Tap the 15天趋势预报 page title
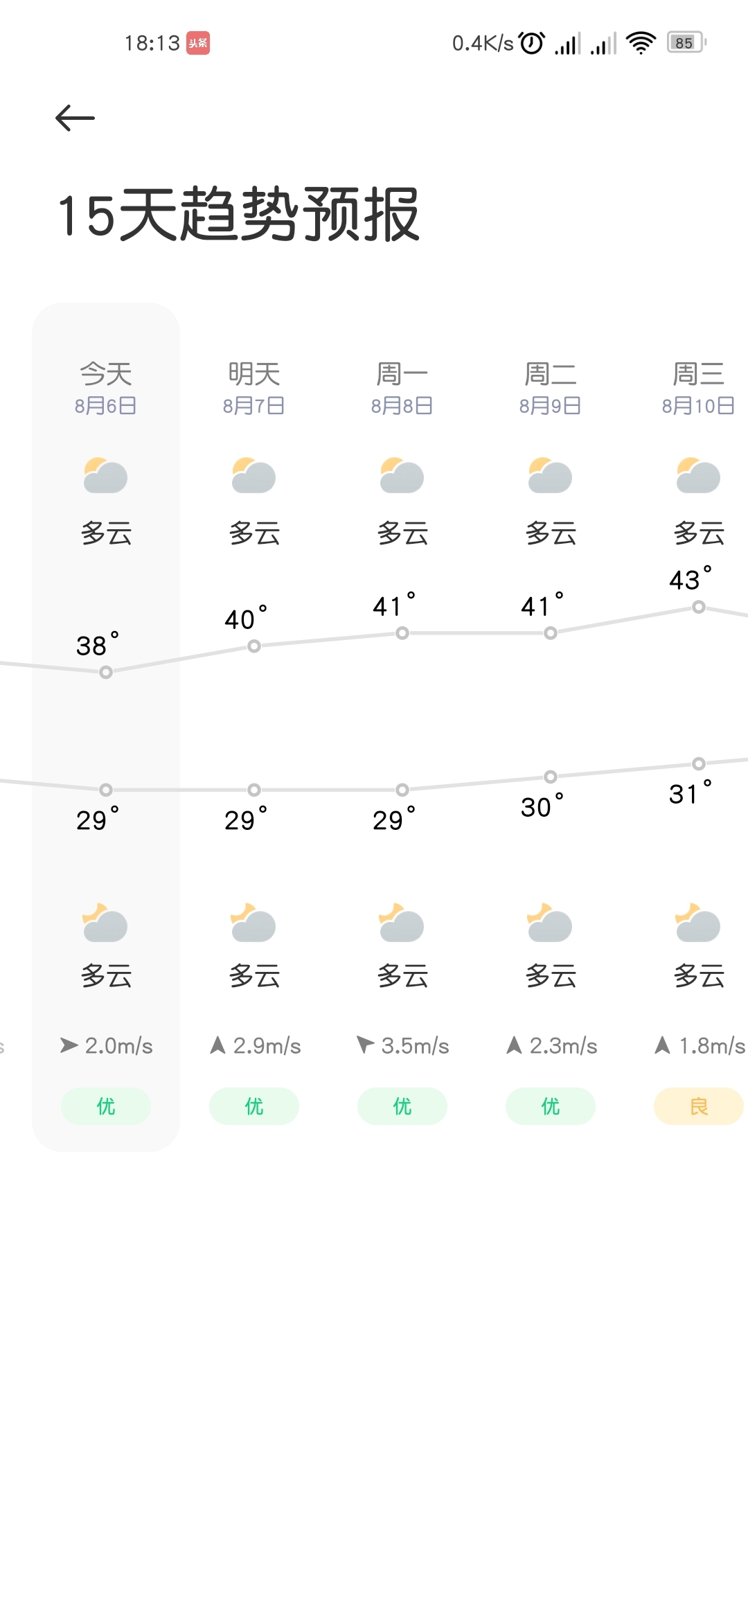 (239, 214)
